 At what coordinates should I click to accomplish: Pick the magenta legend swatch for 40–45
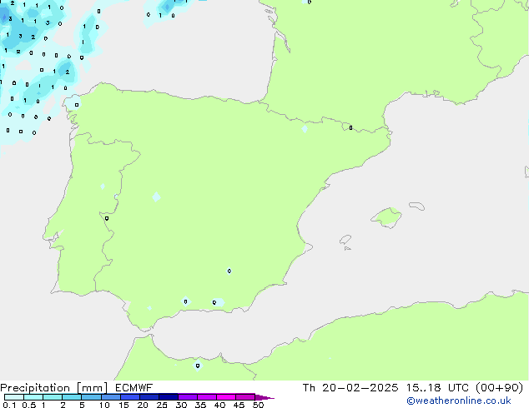[226, 397]
